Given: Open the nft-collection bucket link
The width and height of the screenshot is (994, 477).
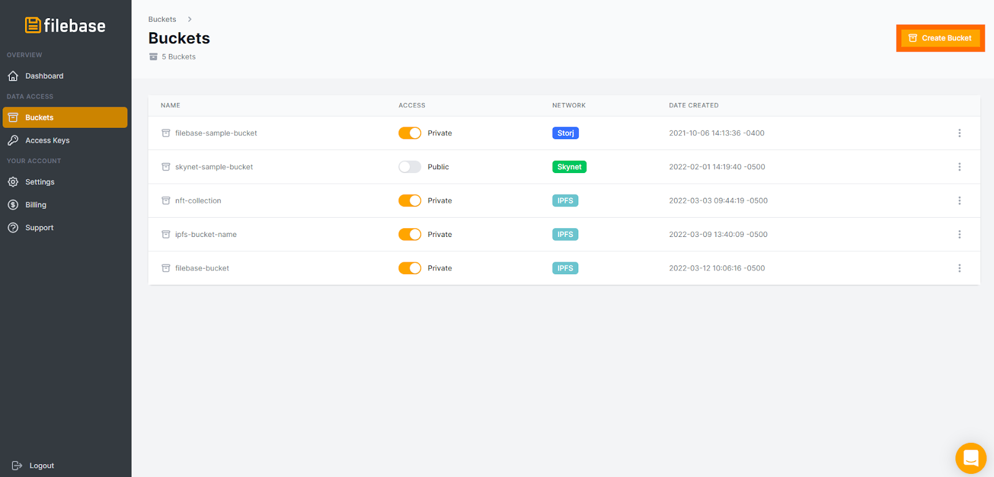Looking at the screenshot, I should (198, 201).
